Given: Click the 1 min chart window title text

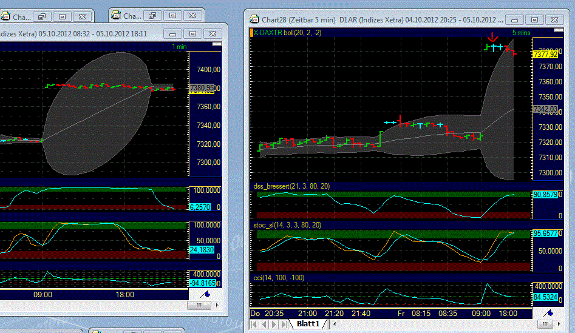Looking at the screenshot, I should (x=73, y=34).
